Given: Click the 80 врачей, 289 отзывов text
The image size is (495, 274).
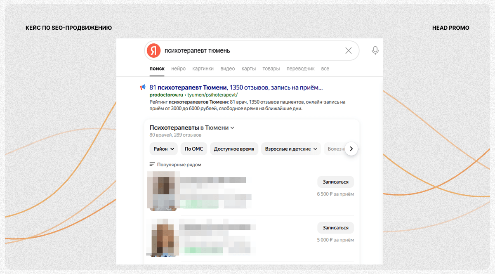Looking at the screenshot, I should point(175,135).
